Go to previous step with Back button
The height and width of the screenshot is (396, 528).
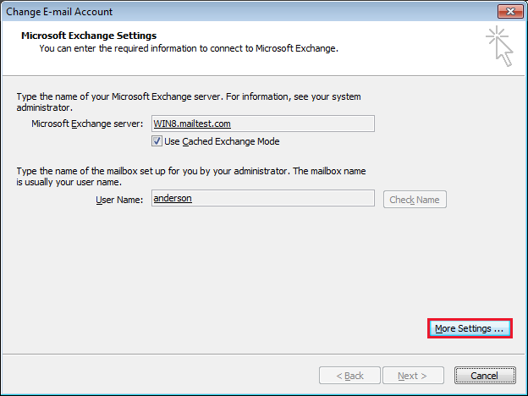coord(349,376)
